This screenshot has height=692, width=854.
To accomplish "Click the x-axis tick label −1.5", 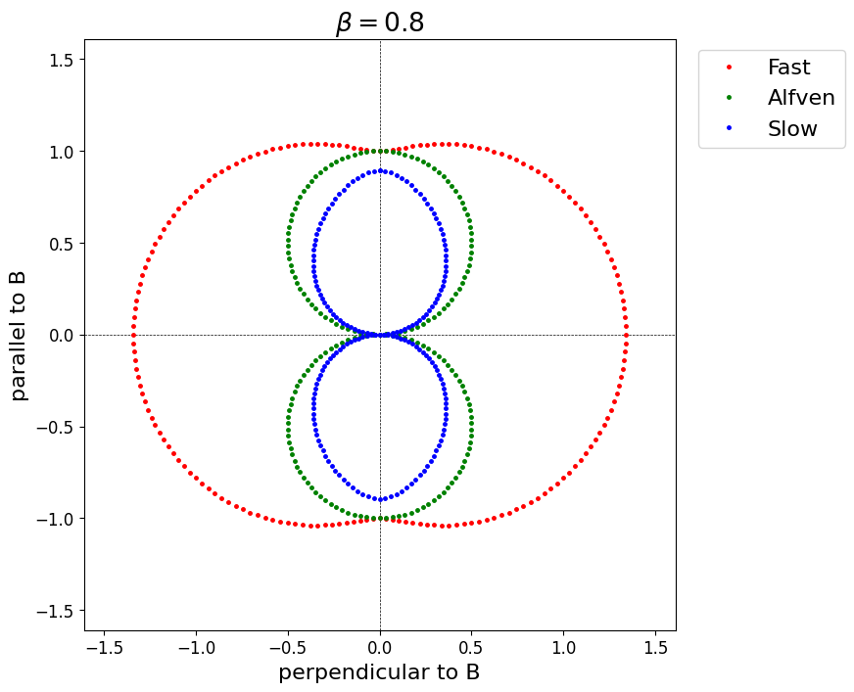I will pos(105,648).
